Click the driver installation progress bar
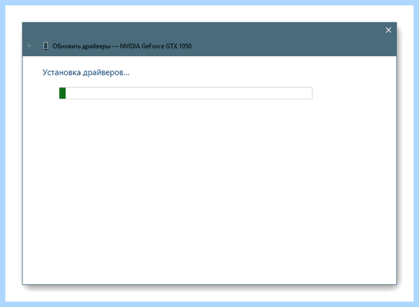Viewport: 419px width, 307px height. pyautogui.click(x=186, y=93)
